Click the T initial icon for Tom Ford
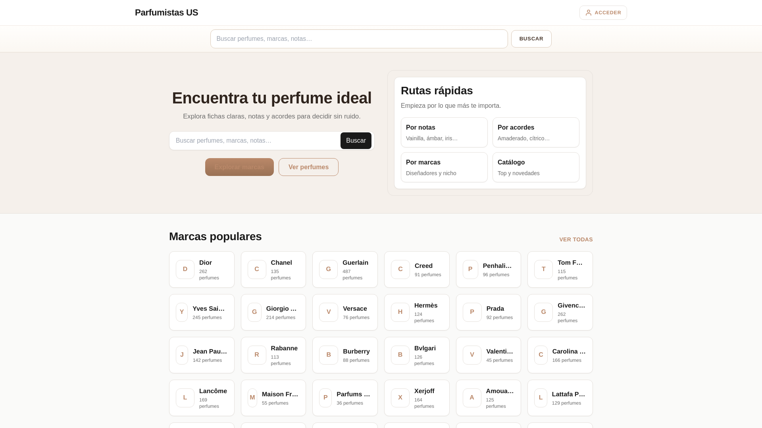Screen dimensions: 762x428 click(543, 269)
